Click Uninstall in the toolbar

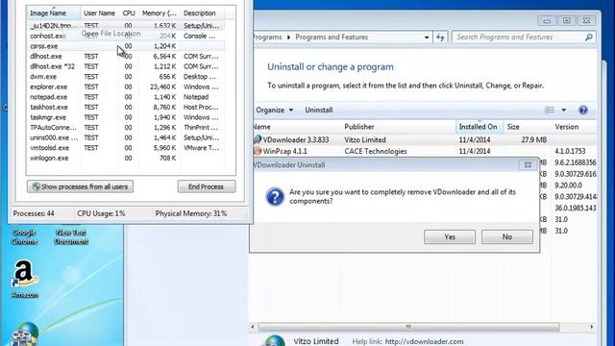click(x=319, y=111)
